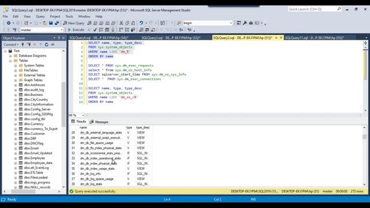Click the Undo arrow icon
This screenshot has height=208, width=370.
[141, 23]
